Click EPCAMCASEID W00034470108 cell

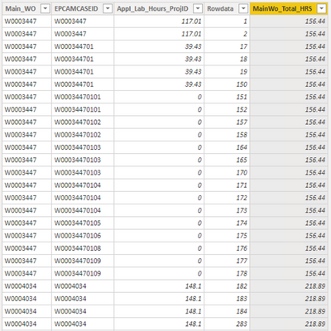click(x=83, y=248)
